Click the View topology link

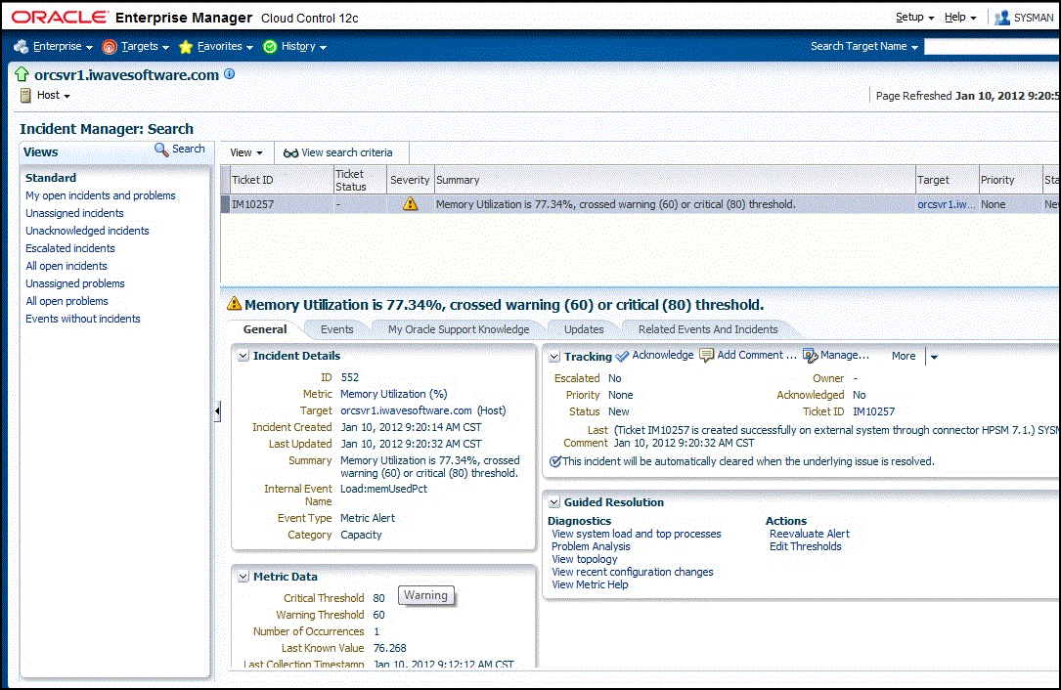point(585,559)
